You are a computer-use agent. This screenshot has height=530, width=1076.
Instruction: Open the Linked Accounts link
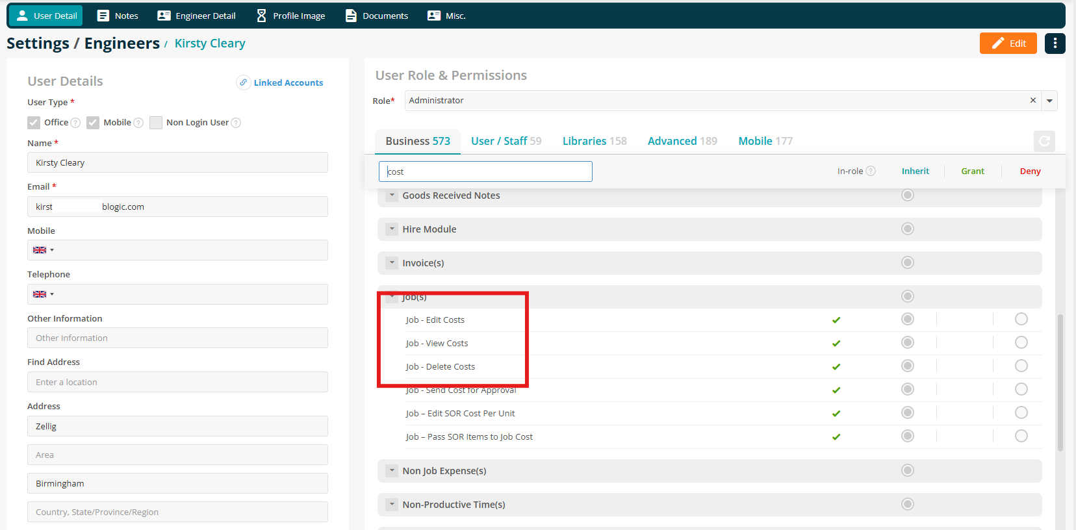[288, 82]
